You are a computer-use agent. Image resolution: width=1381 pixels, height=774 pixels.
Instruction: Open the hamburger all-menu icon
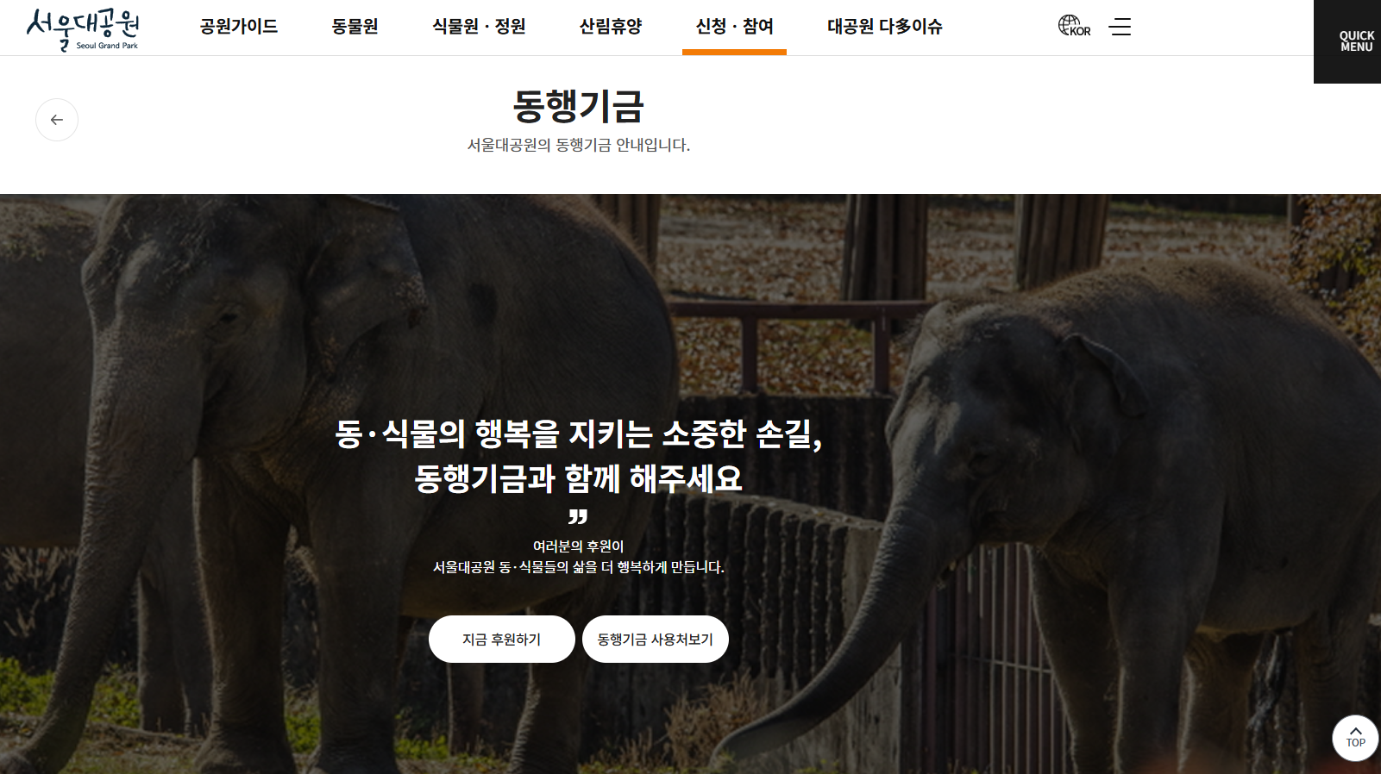pos(1120,27)
